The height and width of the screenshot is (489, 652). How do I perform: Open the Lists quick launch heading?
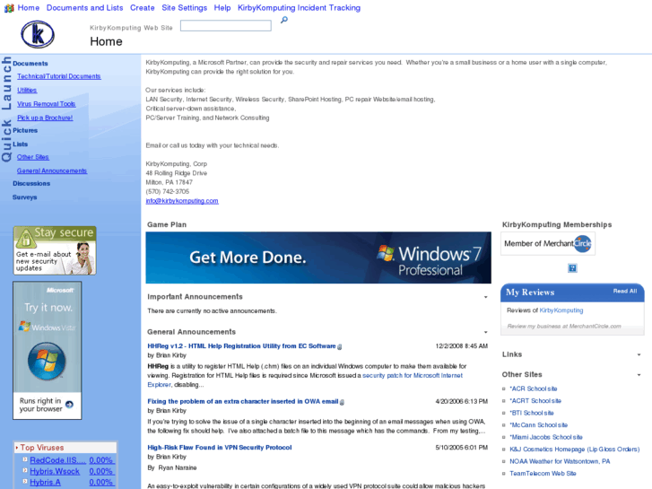21,144
